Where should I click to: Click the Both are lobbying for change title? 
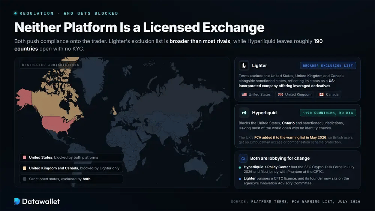pyautogui.click(x=280, y=158)
